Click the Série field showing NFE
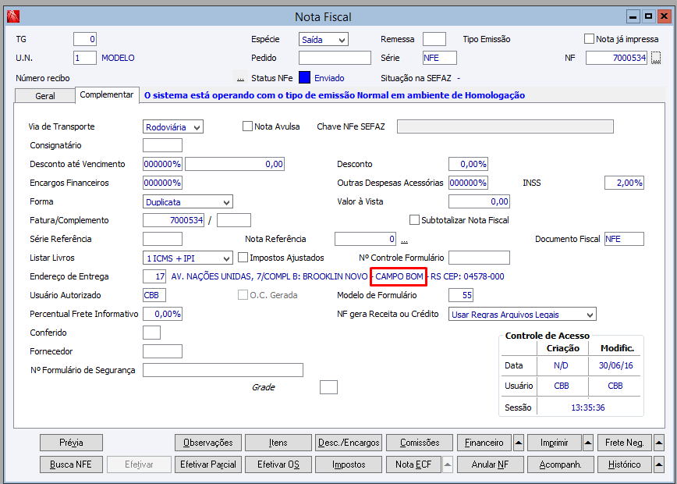This screenshot has width=677, height=484. [440, 58]
